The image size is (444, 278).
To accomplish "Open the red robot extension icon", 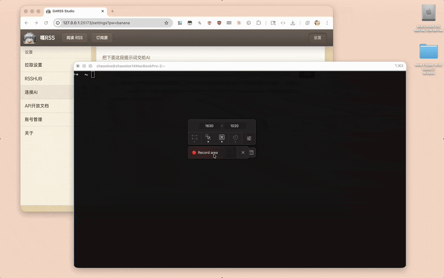I will click(x=209, y=23).
